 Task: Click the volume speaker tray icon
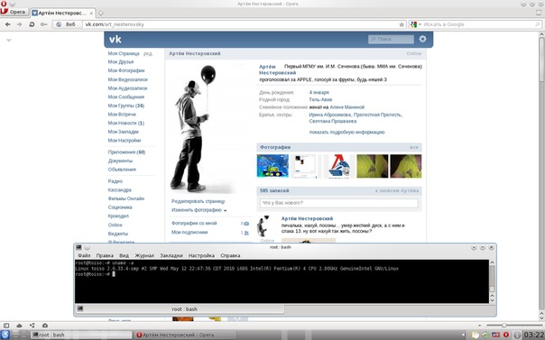click(x=485, y=335)
